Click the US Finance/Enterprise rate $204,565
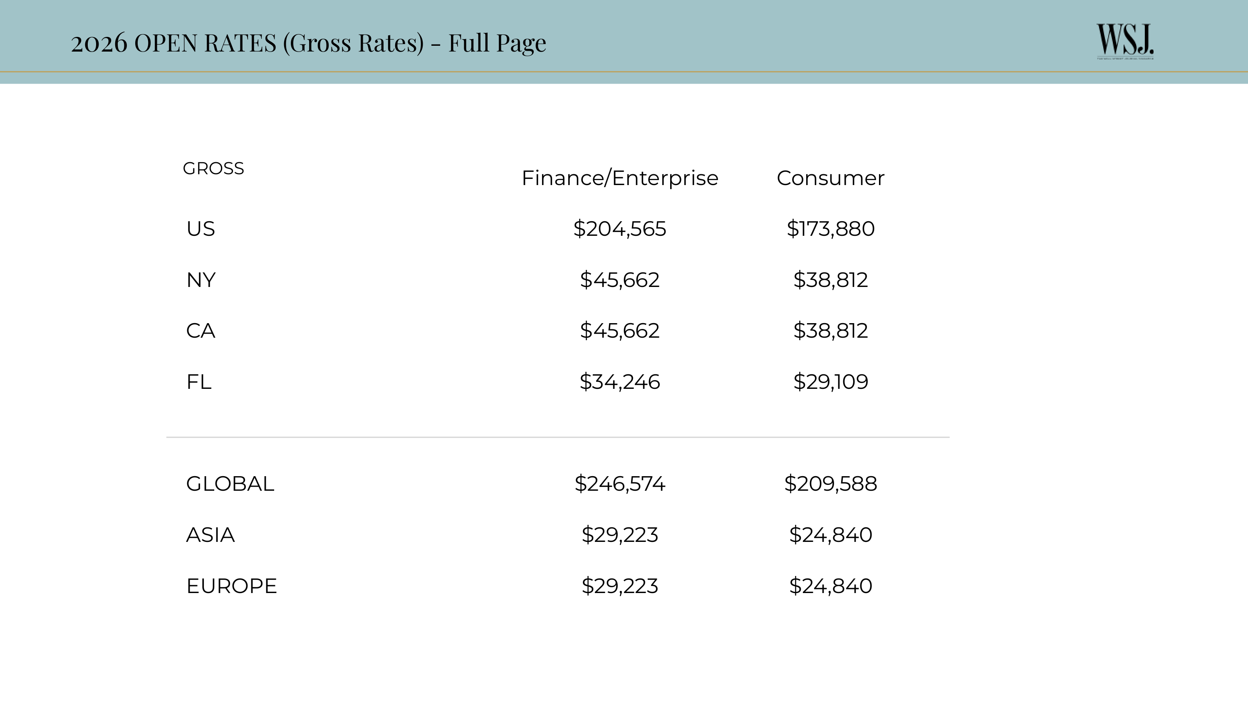 [x=620, y=229]
